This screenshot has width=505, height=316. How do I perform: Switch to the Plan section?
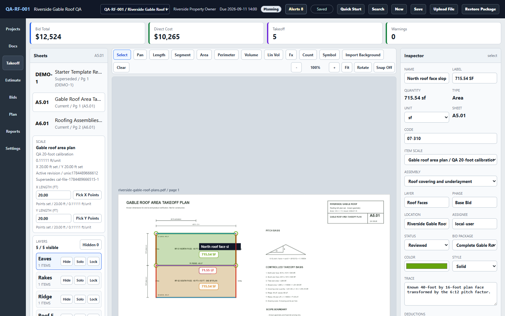pyautogui.click(x=13, y=114)
